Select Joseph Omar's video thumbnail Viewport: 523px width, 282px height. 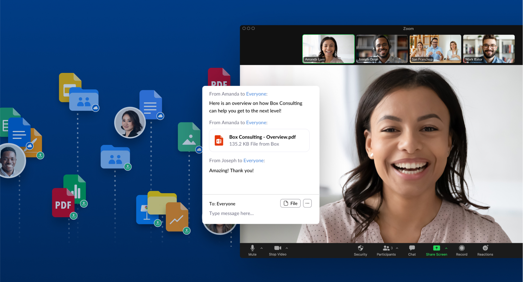click(x=382, y=49)
